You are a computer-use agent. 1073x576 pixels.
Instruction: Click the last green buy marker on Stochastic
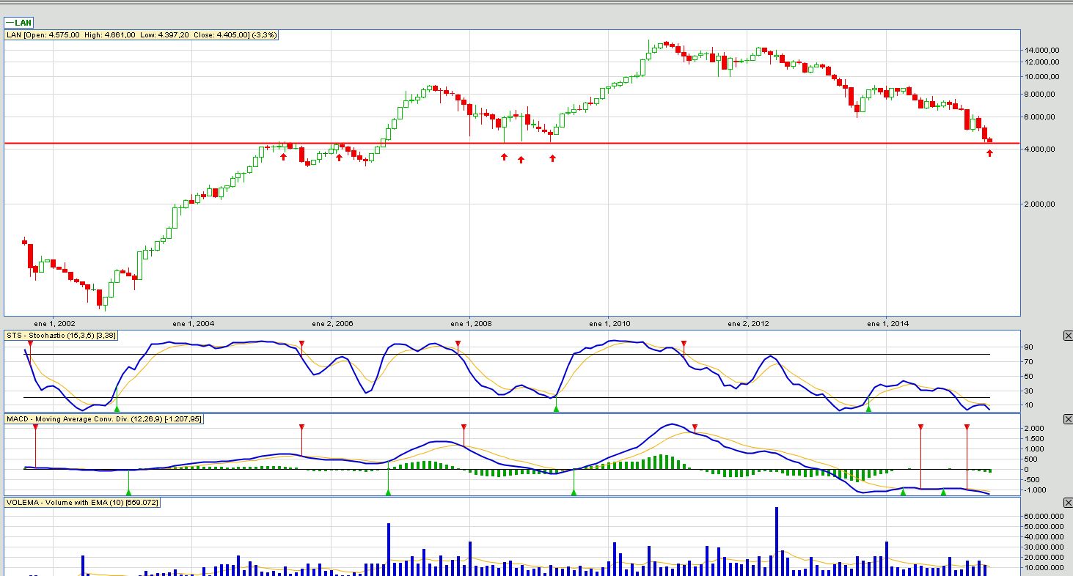pos(868,408)
